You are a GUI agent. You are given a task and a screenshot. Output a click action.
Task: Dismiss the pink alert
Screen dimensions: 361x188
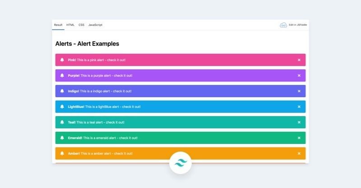299,60
